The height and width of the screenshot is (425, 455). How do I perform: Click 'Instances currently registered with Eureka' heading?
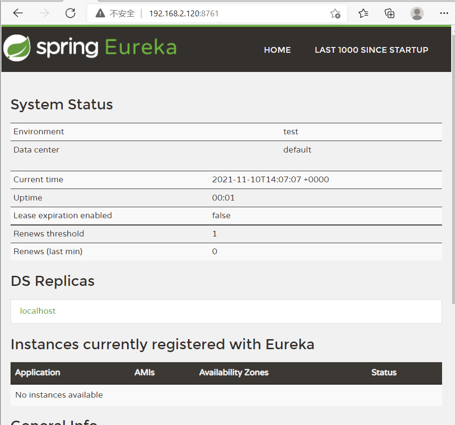pyautogui.click(x=163, y=344)
